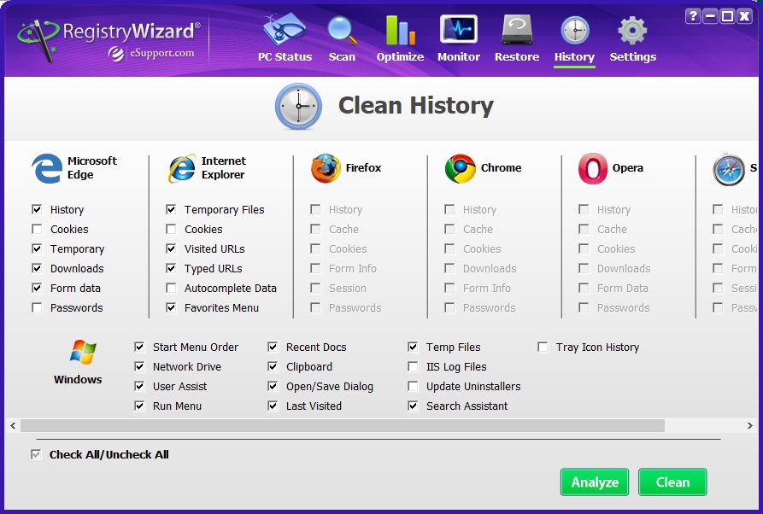Uncheck Microsoft Edge History checkbox
Image resolution: width=763 pixels, height=514 pixels.
point(37,209)
